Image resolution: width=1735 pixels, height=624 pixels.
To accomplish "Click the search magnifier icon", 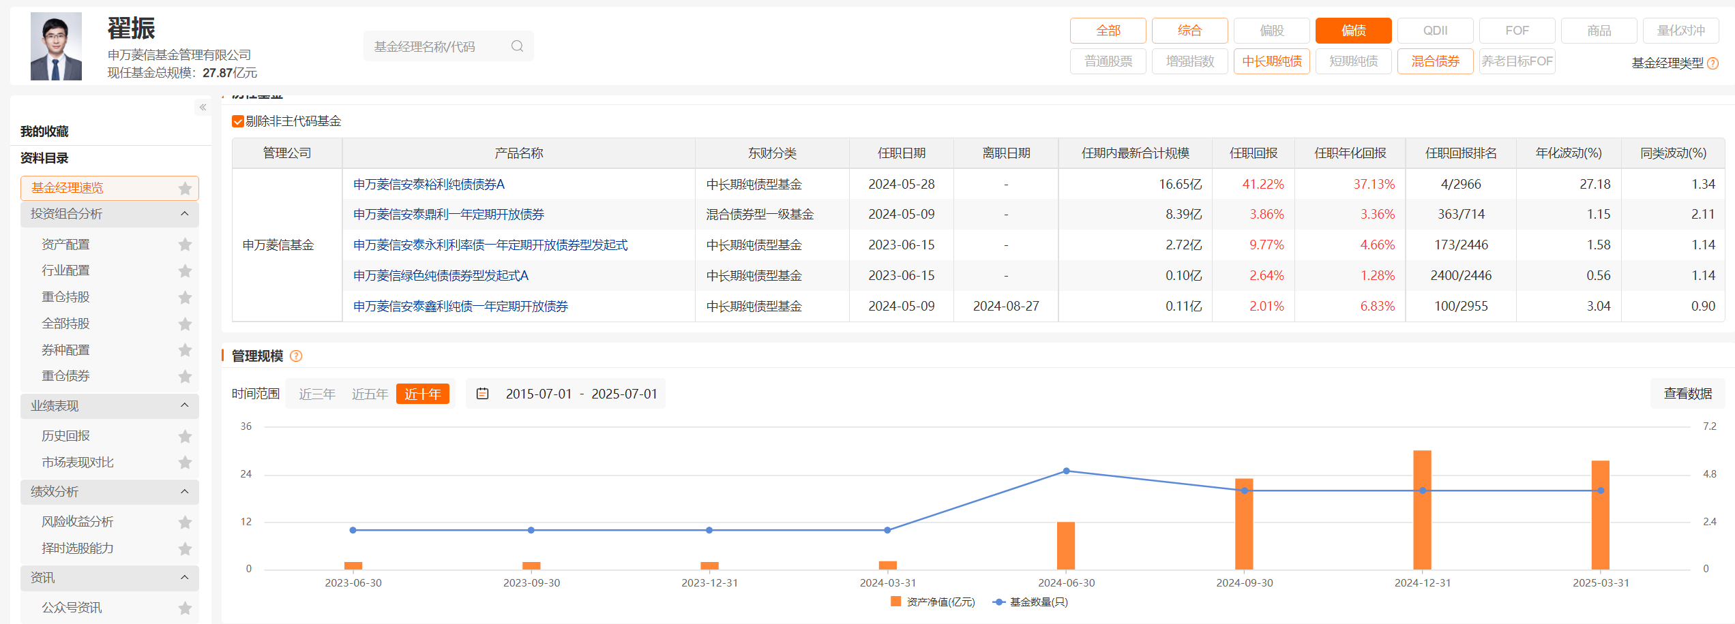I will 517,46.
